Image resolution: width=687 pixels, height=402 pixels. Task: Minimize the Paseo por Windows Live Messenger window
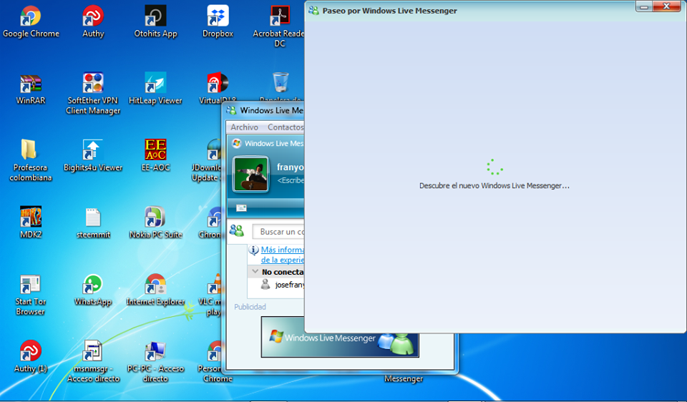pos(643,6)
